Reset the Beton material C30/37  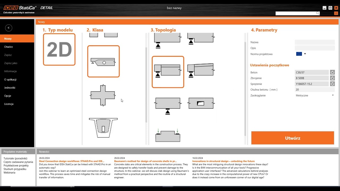[332, 72]
